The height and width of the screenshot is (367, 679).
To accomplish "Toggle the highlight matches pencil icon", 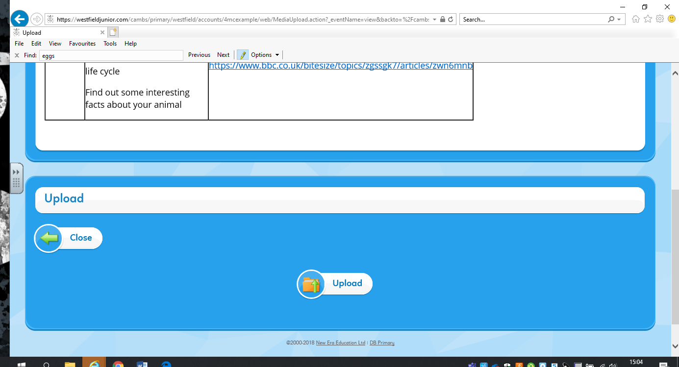I will (243, 55).
